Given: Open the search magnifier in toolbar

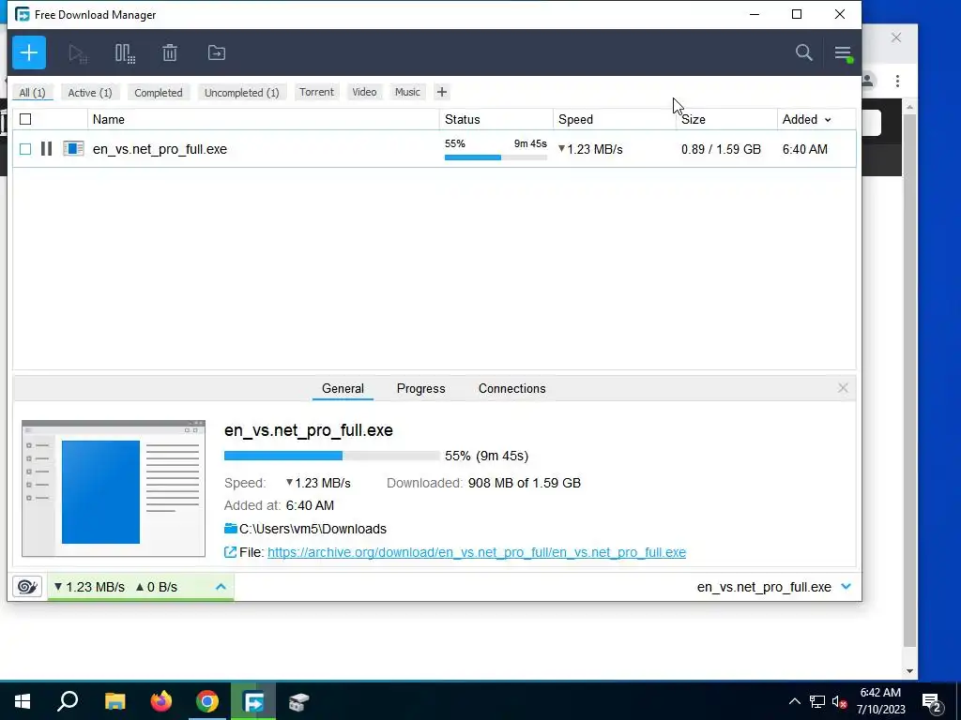Looking at the screenshot, I should coord(804,52).
